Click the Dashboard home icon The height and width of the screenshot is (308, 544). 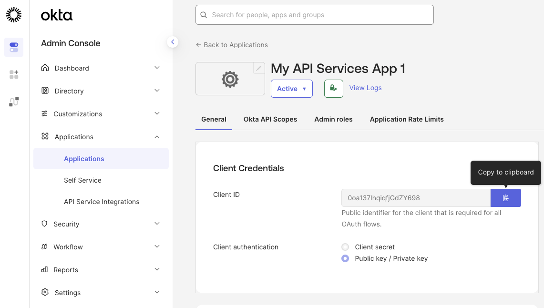click(45, 68)
